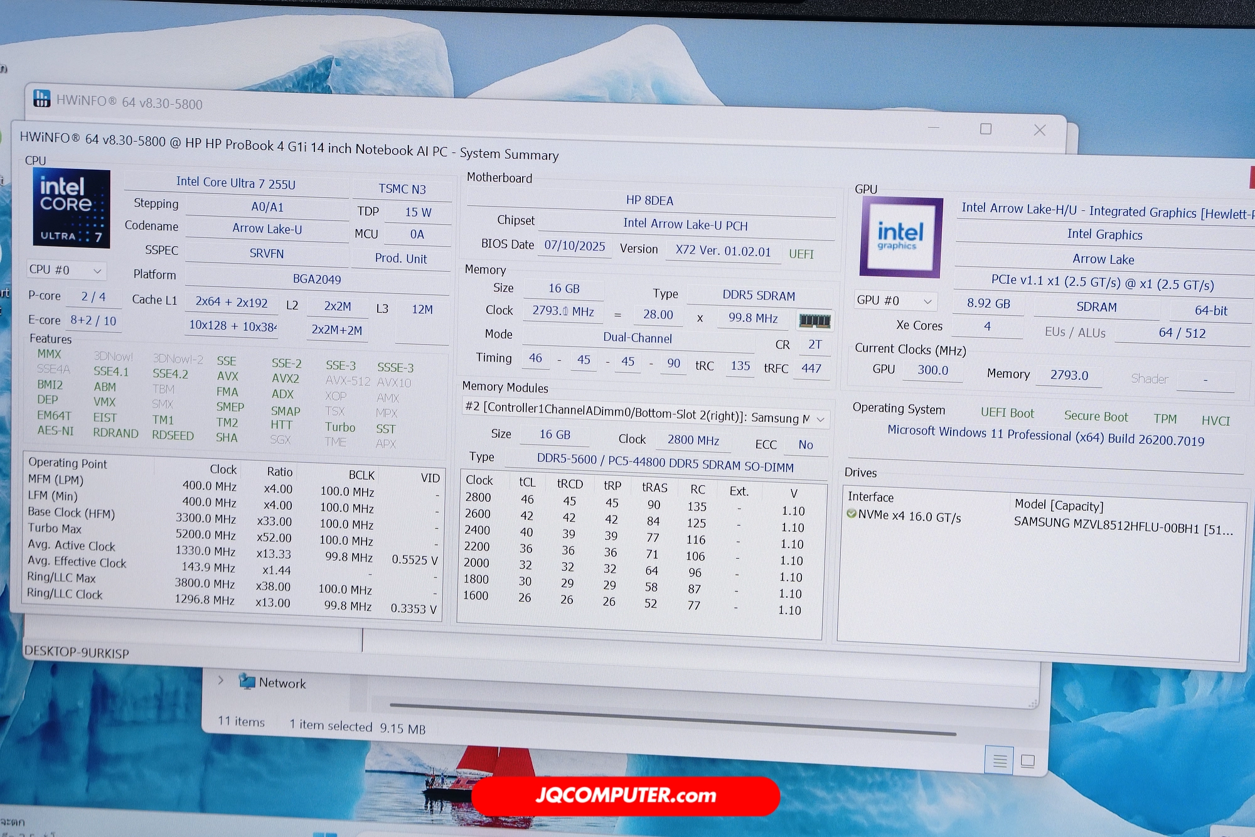Open the GPU #0 selector dropdown

(x=895, y=301)
